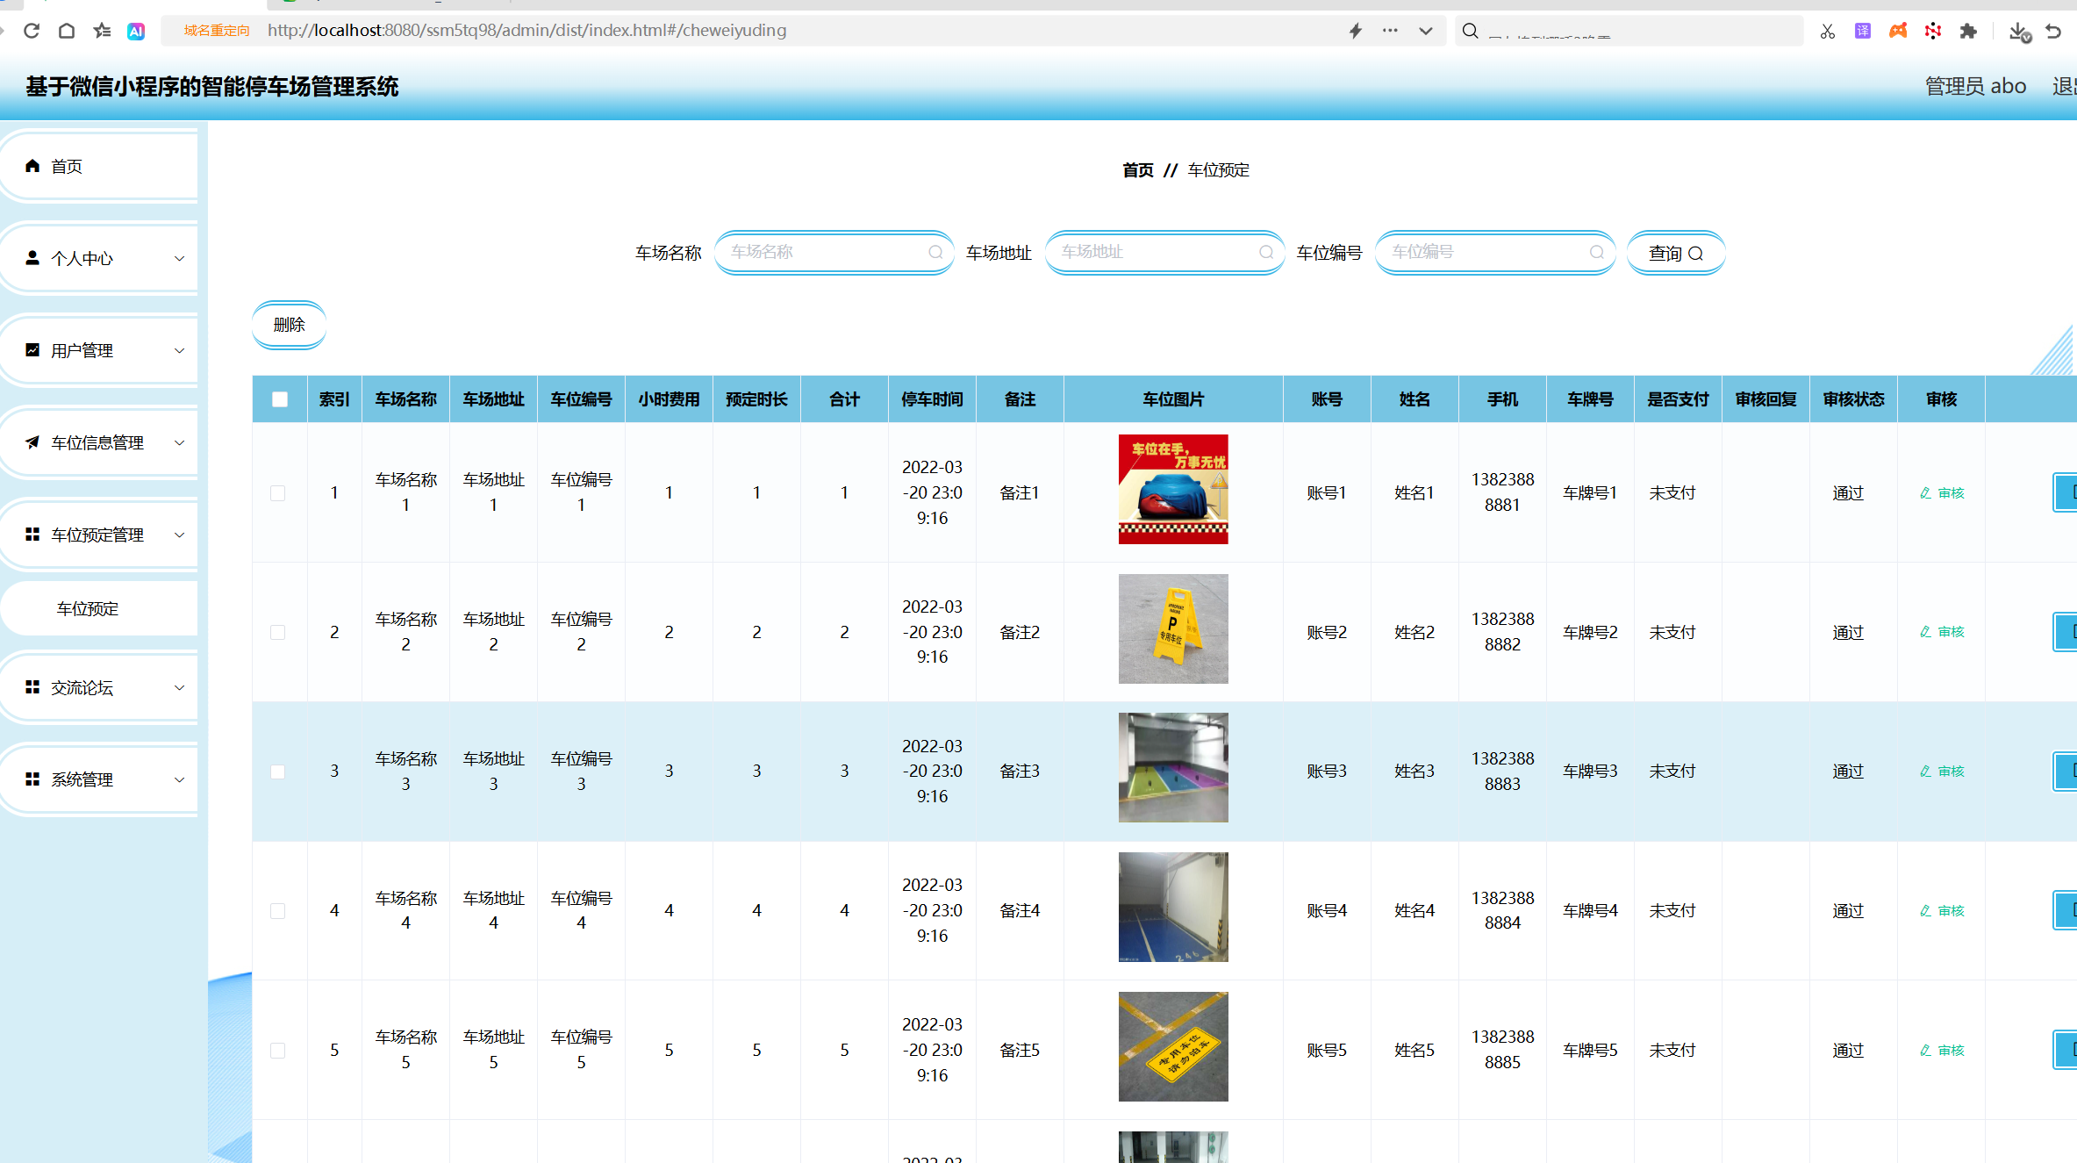Open the favorites star icon

click(x=103, y=31)
